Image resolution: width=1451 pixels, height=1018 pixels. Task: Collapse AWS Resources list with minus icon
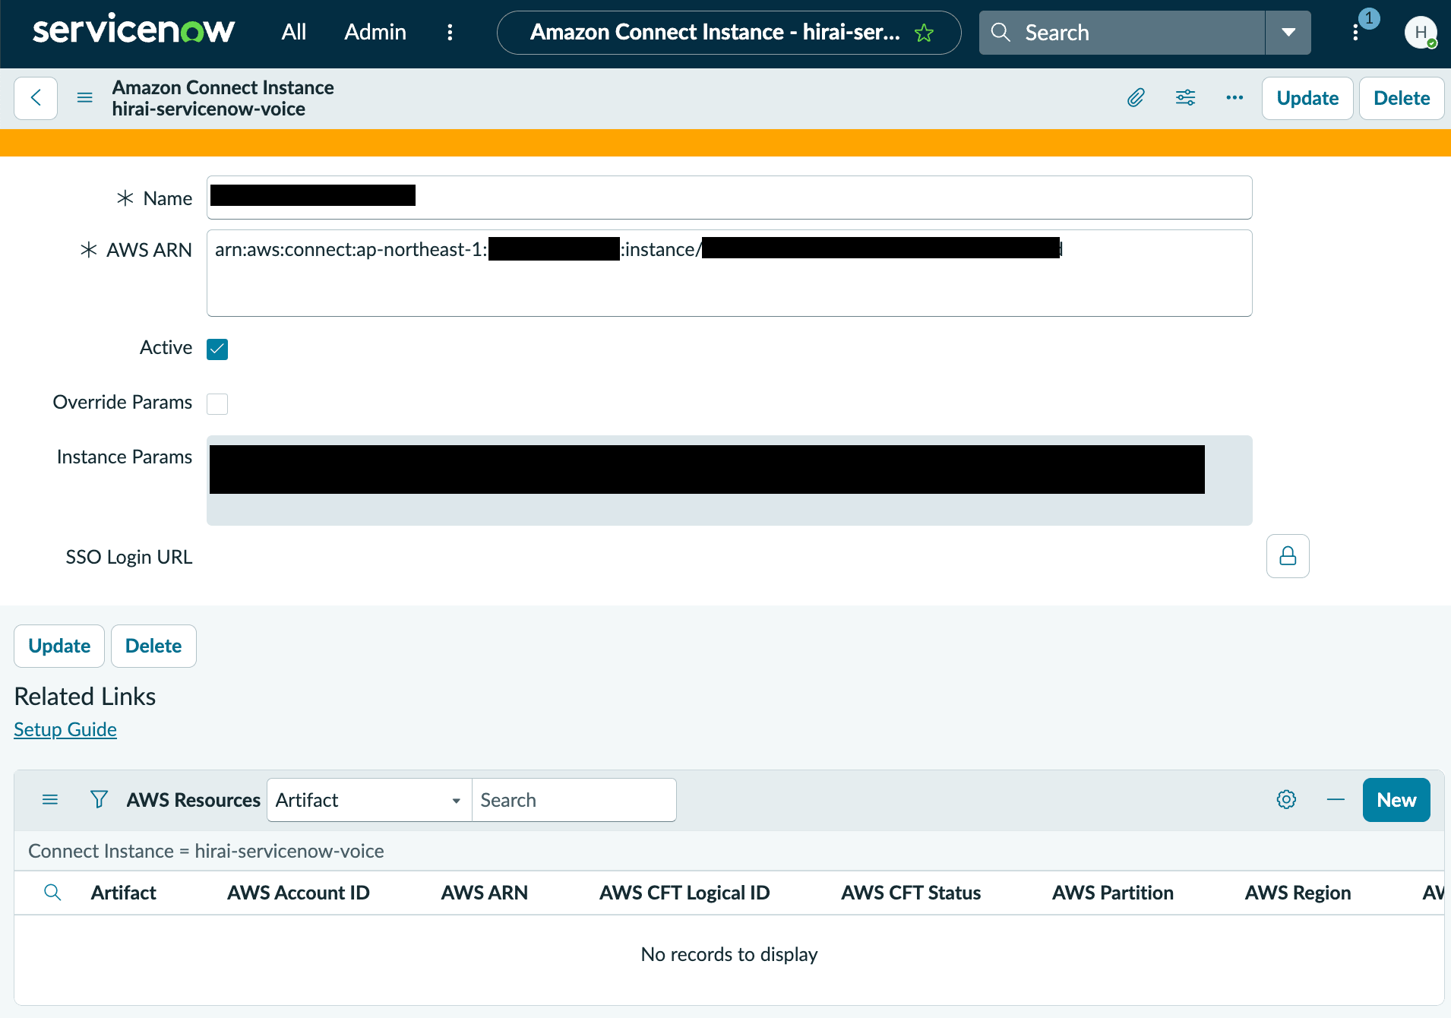(x=1336, y=799)
